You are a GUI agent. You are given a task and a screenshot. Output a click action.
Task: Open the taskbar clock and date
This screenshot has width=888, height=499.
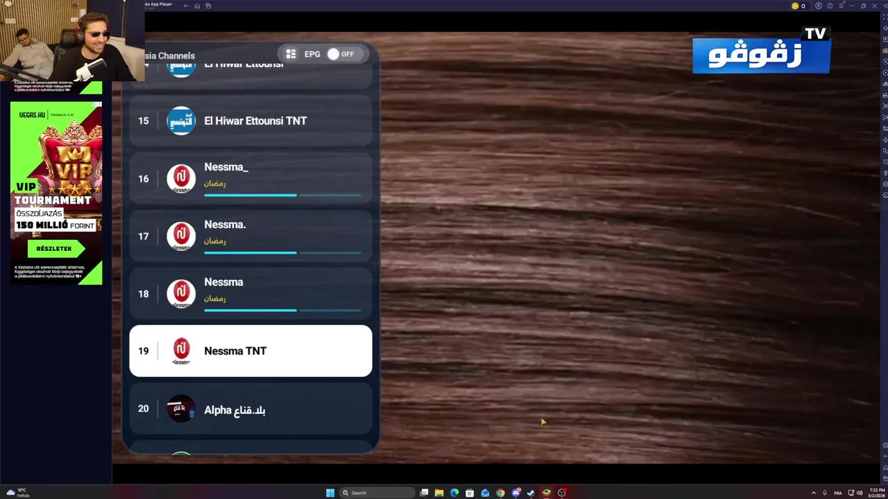pos(877,493)
